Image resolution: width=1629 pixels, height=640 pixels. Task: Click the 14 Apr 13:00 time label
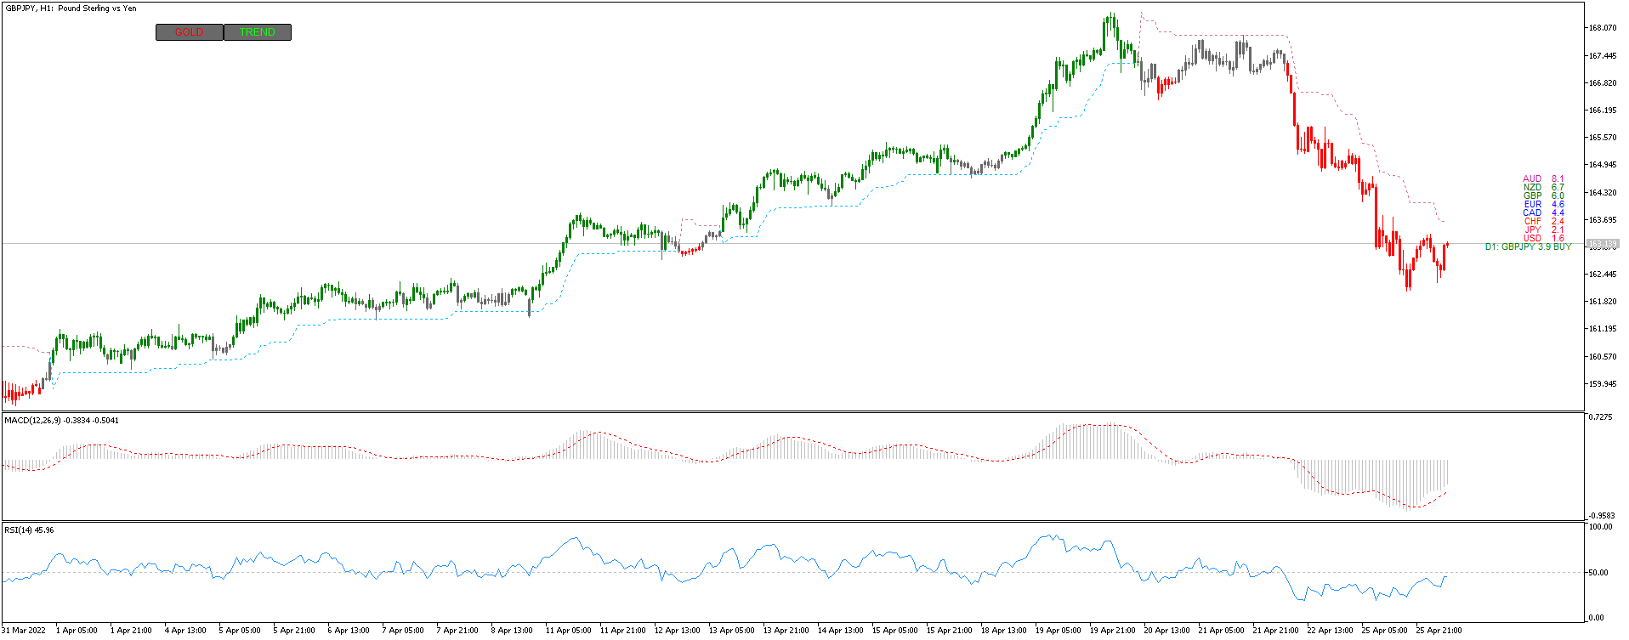coord(841,631)
